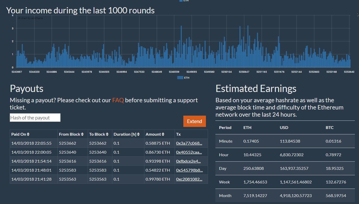Open transaction 0xfbdce2e4 link

point(188,161)
